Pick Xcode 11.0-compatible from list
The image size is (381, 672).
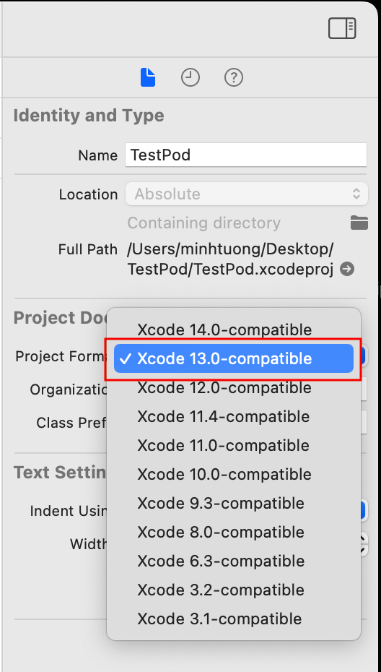(234, 445)
